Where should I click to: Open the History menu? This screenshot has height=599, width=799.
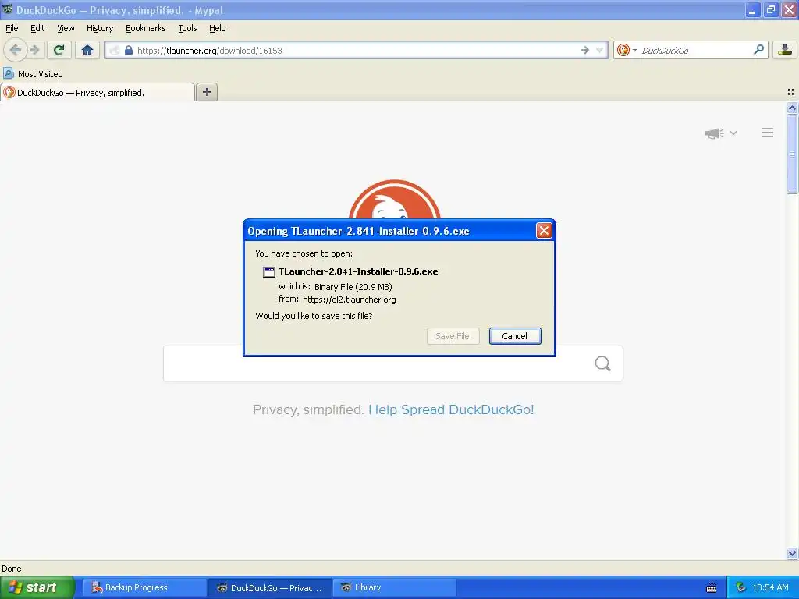click(99, 28)
